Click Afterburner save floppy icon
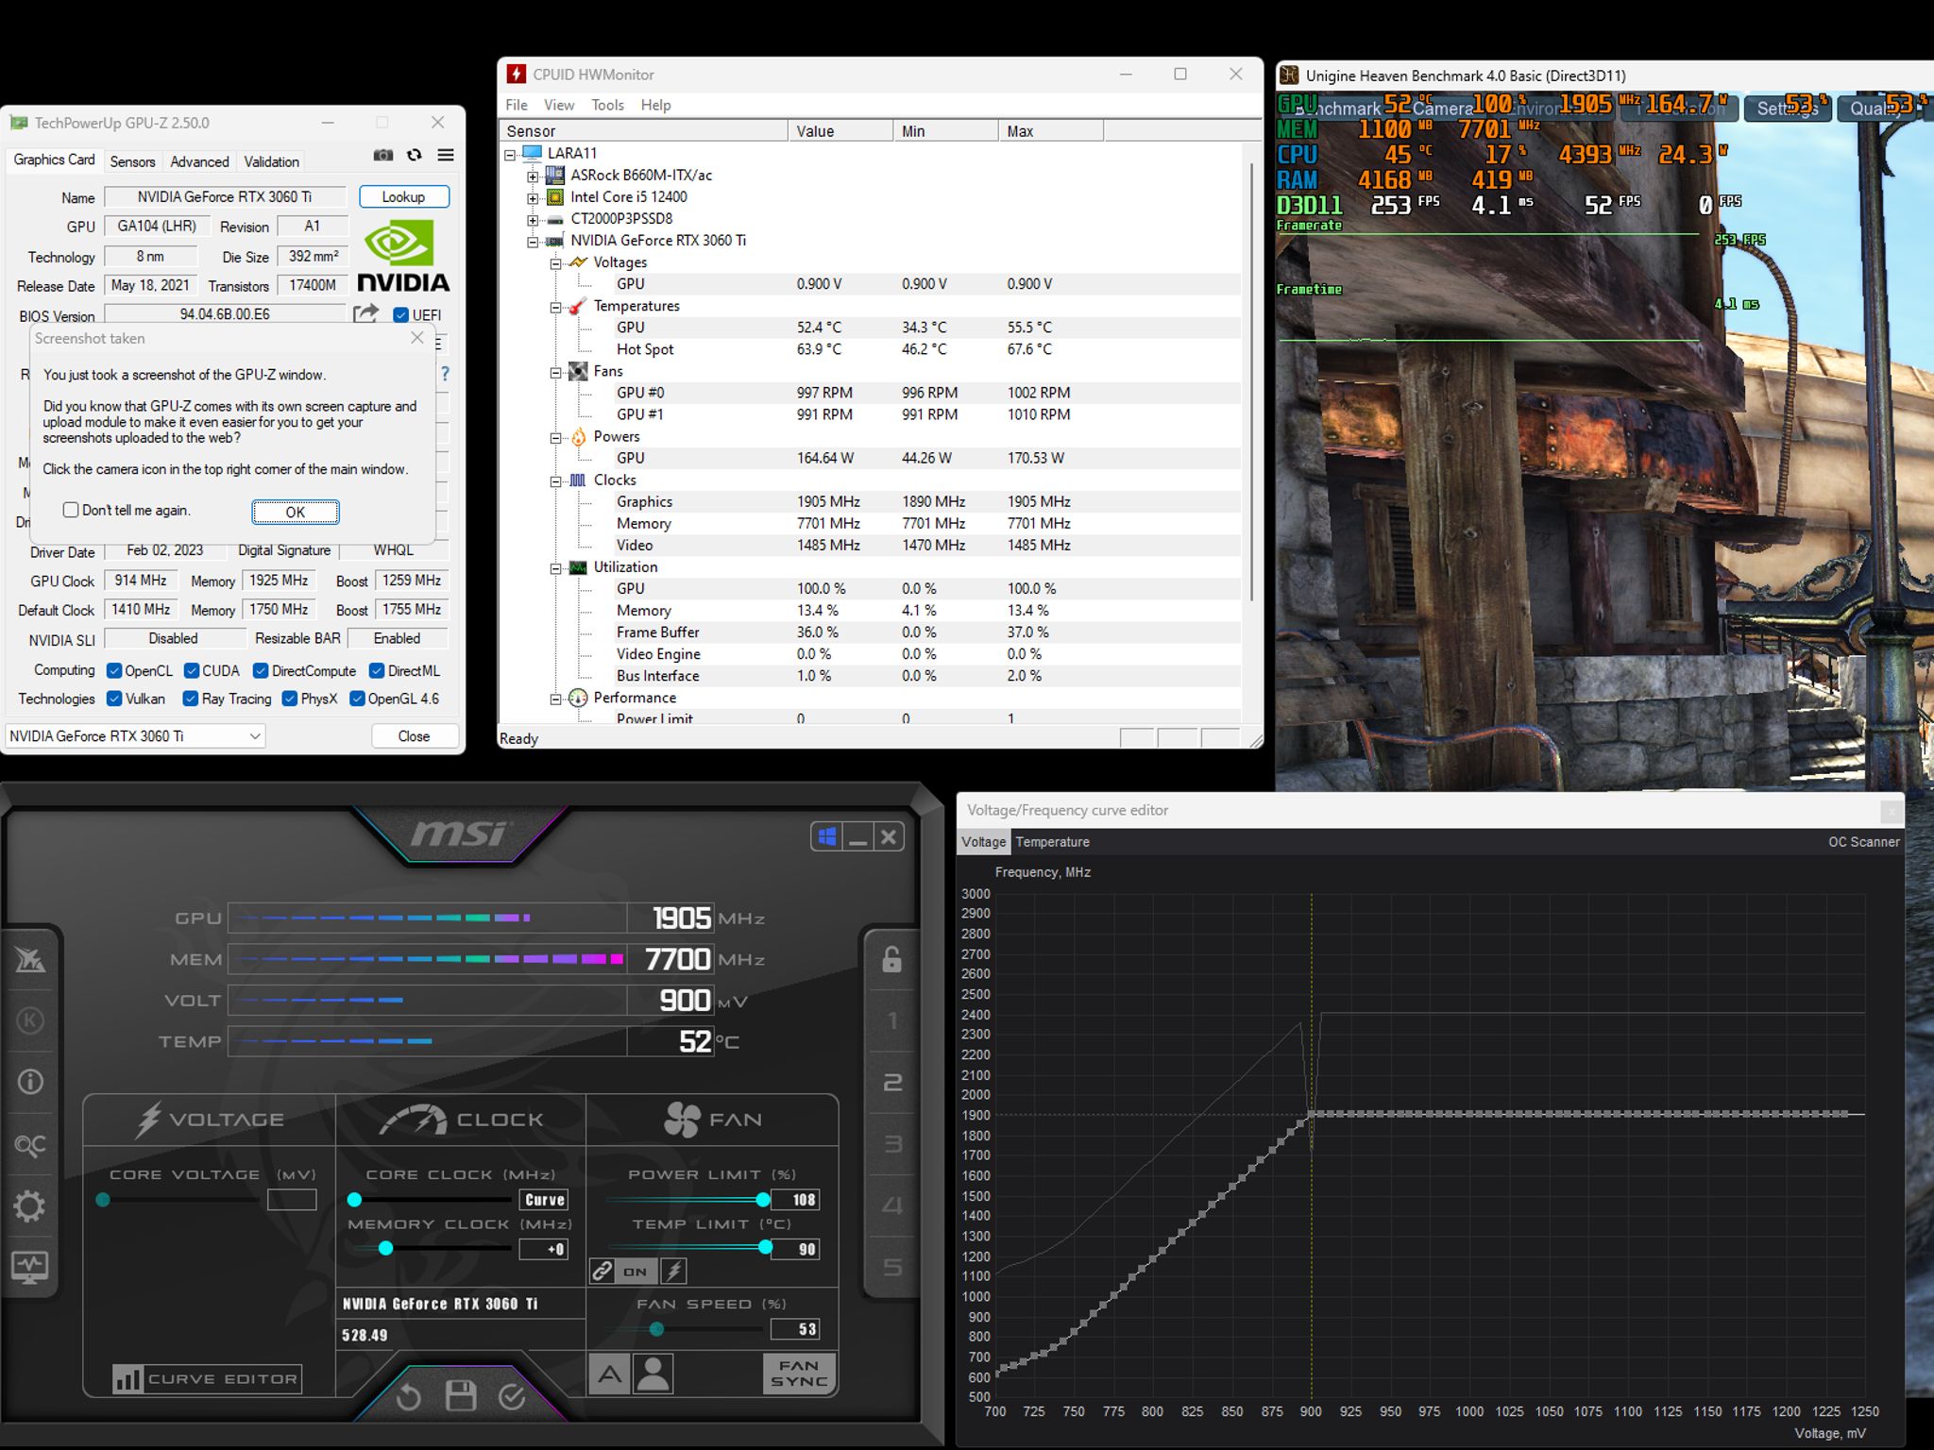This screenshot has height=1450, width=1934. tap(461, 1396)
